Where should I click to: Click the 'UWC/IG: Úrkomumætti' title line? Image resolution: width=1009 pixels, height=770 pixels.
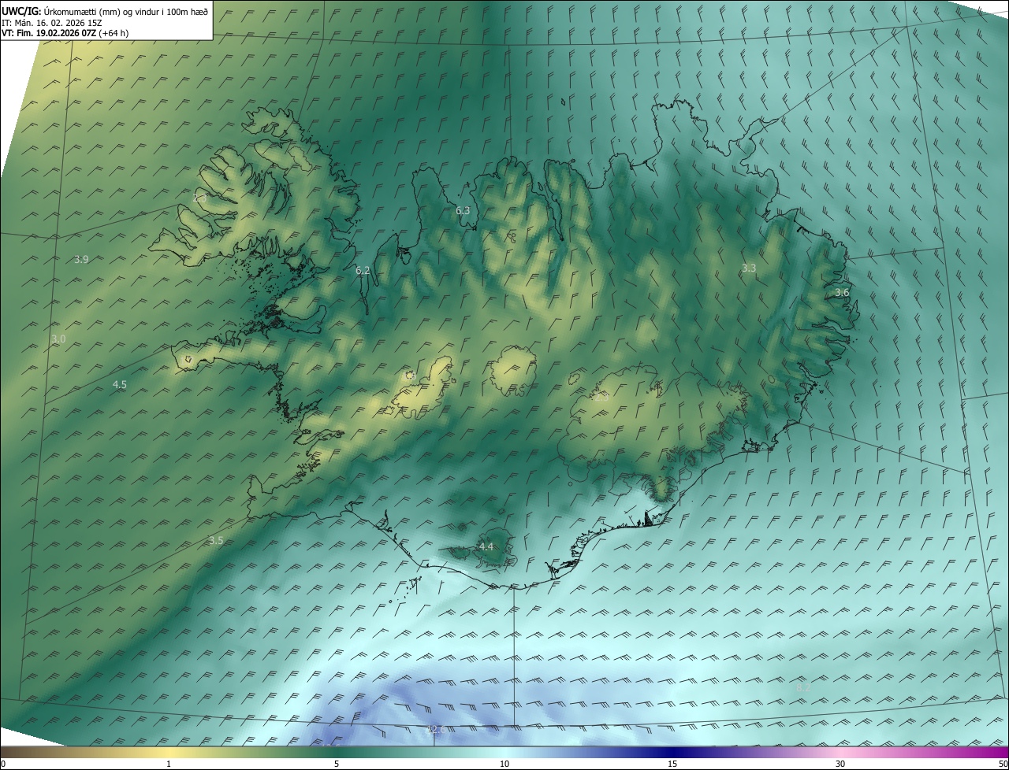coord(106,11)
